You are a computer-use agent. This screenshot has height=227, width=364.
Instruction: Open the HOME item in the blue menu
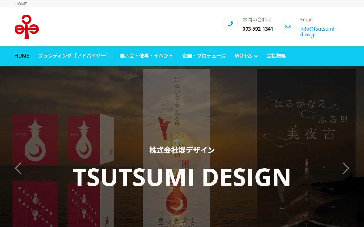point(22,56)
